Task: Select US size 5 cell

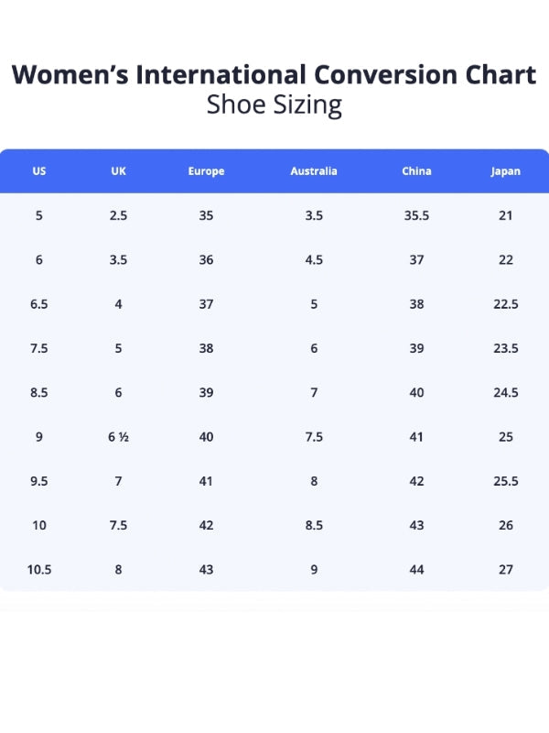Action: [x=39, y=216]
